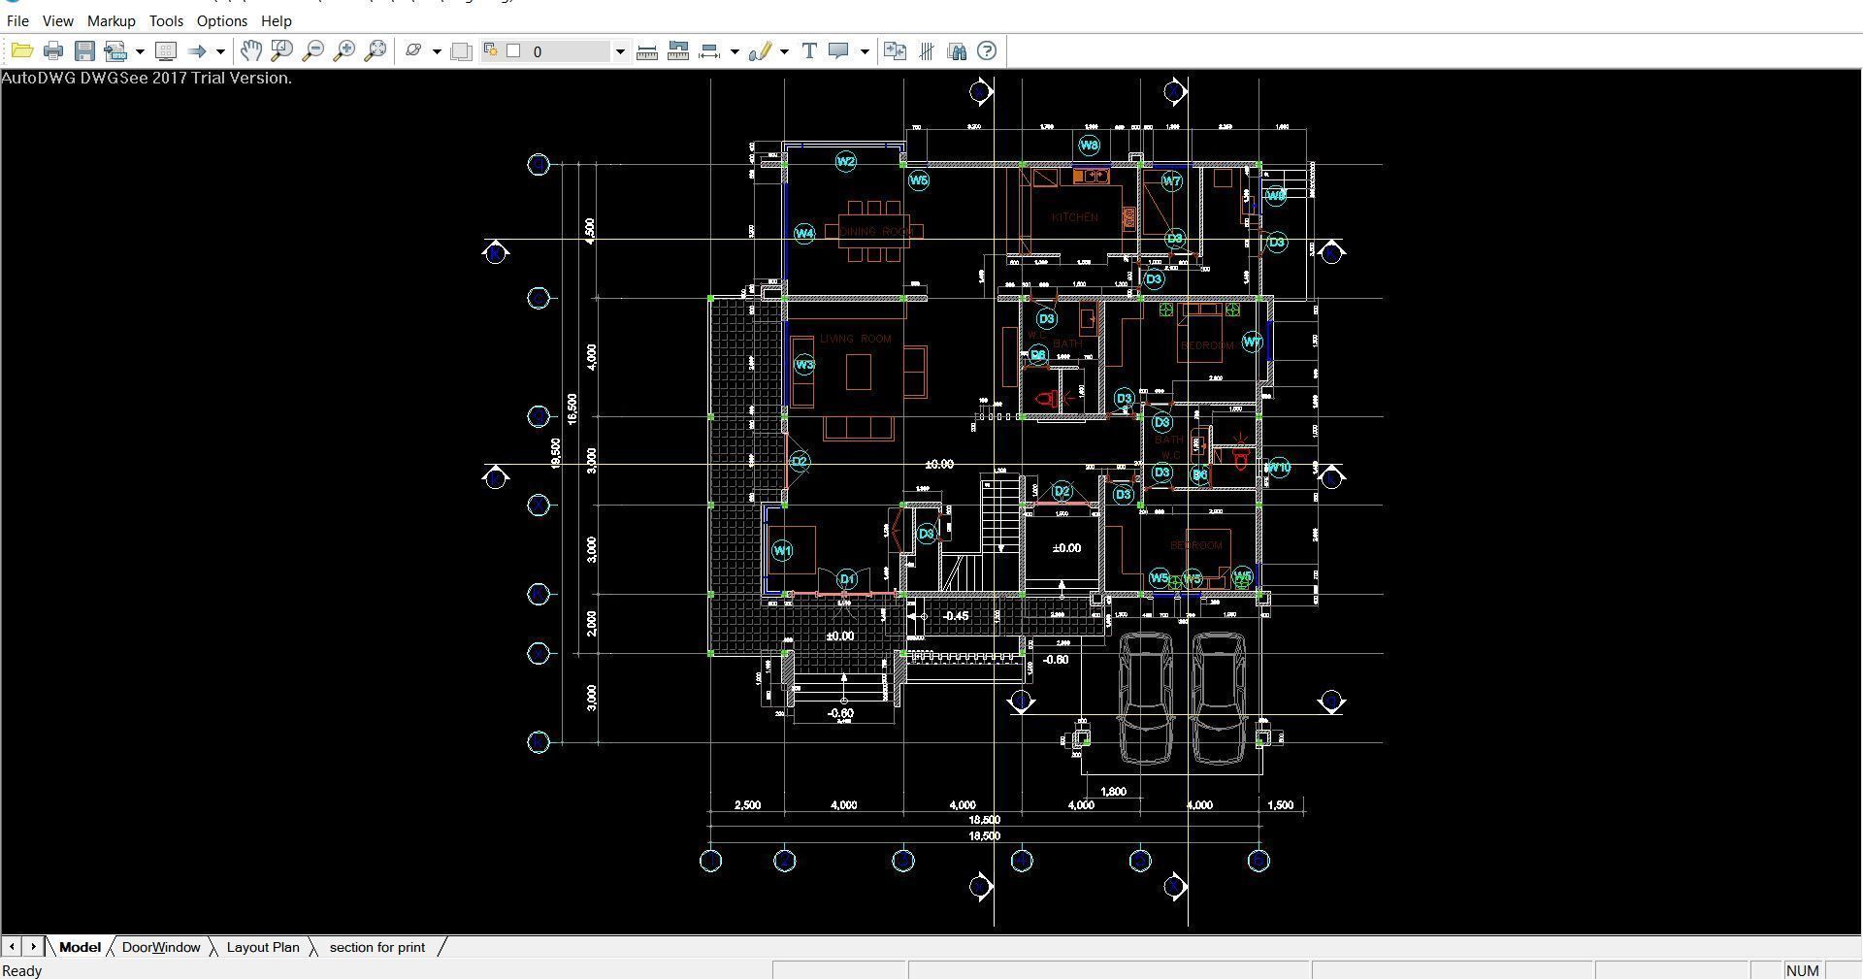Open the View menu
The height and width of the screenshot is (979, 1863).
[x=58, y=20]
